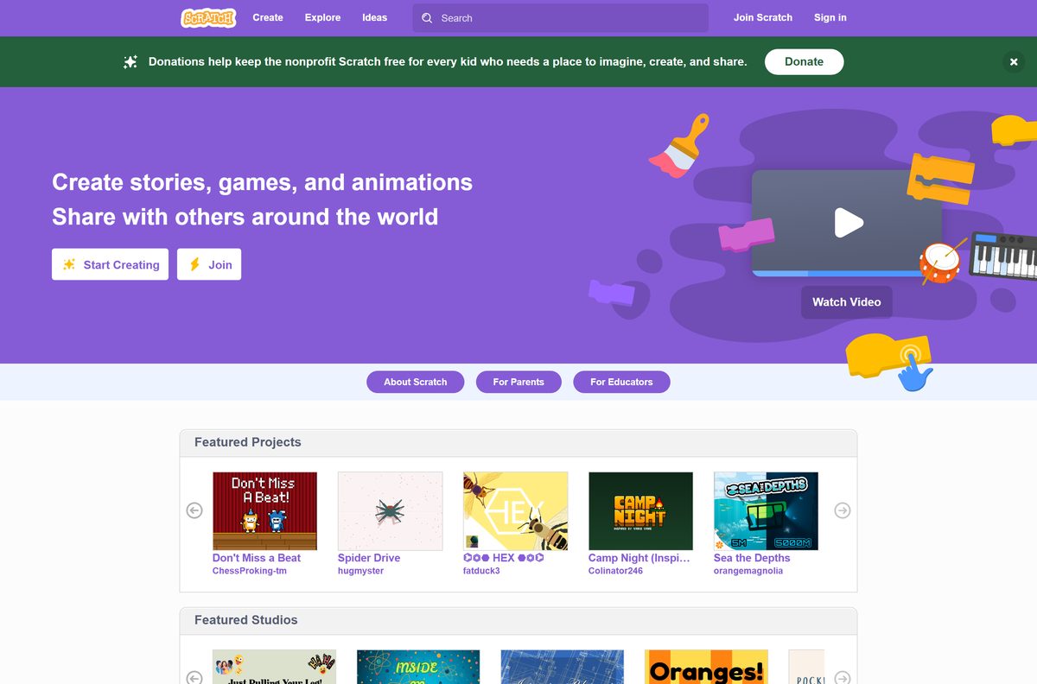Click the search magnifier icon

(x=427, y=18)
